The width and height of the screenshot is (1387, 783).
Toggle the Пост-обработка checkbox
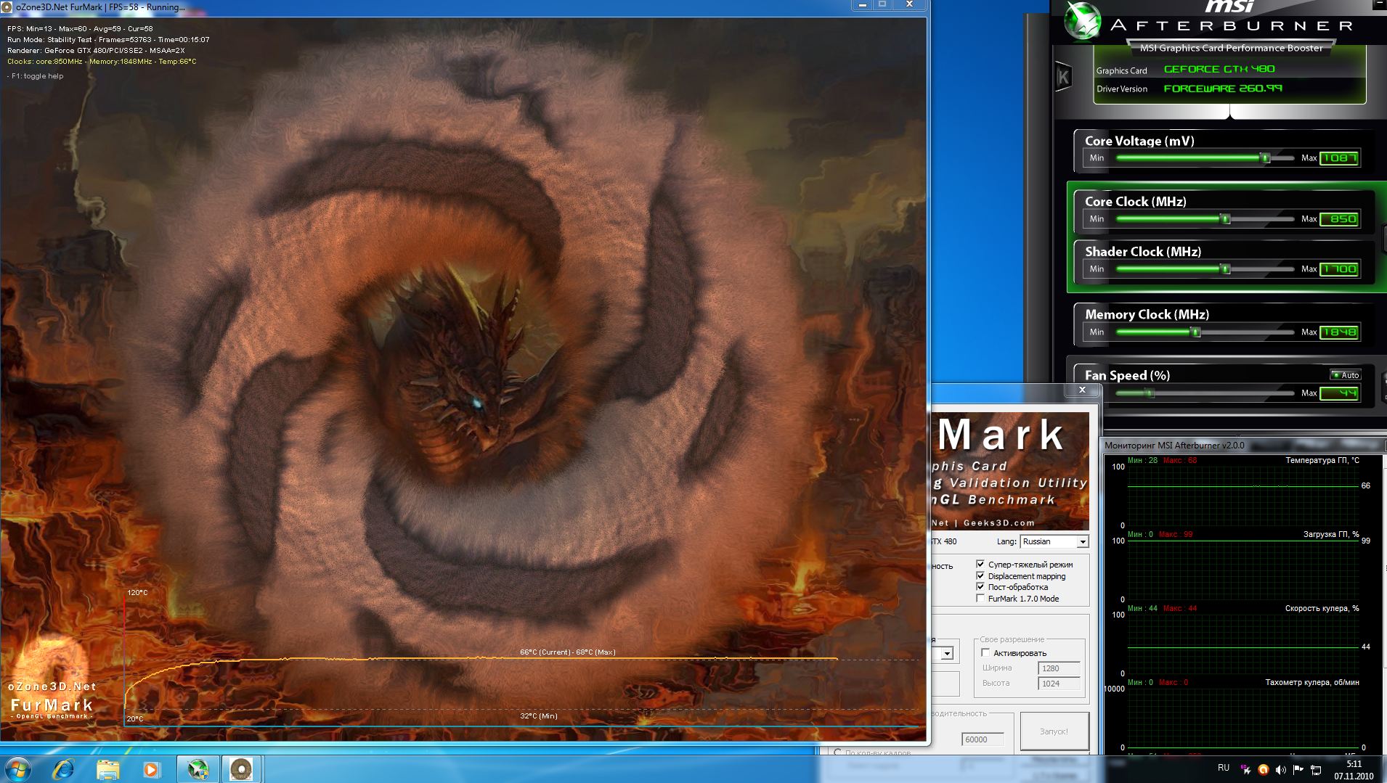pos(980,586)
